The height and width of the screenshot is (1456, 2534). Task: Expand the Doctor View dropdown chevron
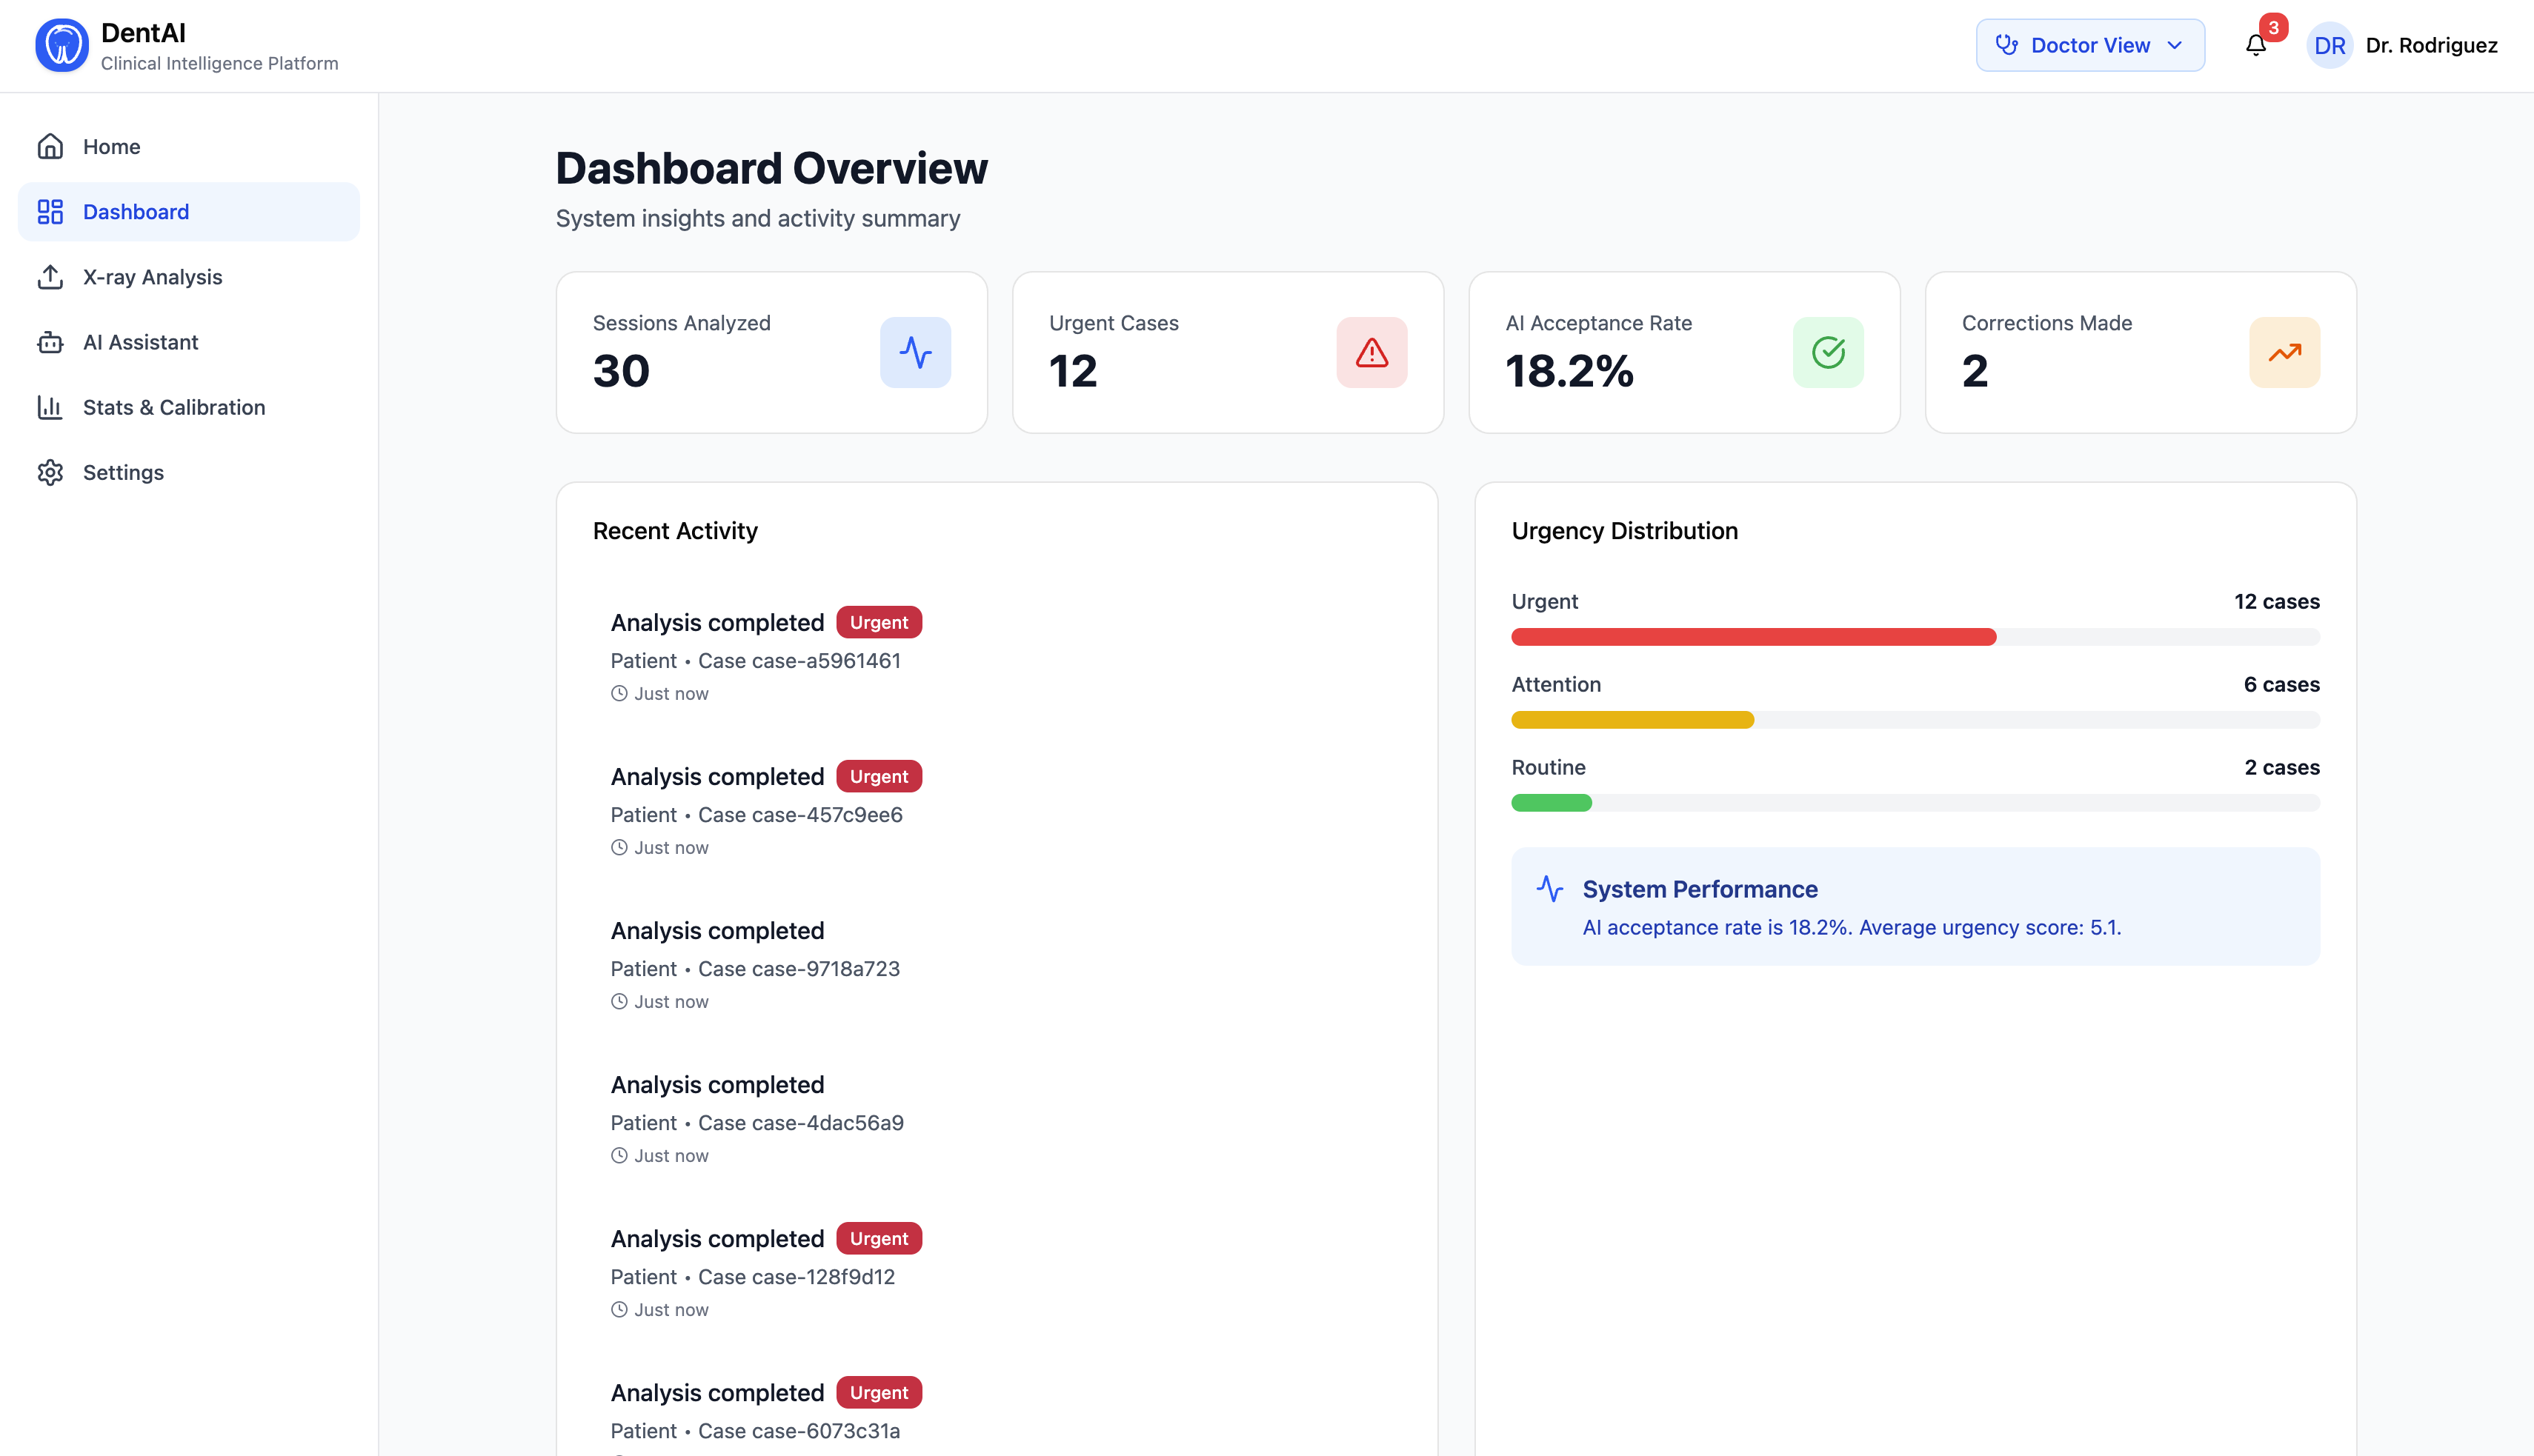click(2174, 45)
